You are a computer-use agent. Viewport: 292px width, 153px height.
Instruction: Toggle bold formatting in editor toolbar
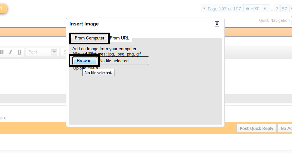(2, 52)
